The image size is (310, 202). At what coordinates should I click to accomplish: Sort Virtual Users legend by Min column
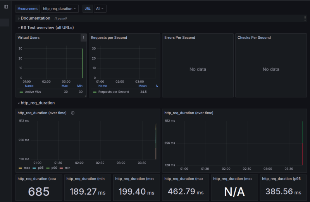[x=80, y=86]
